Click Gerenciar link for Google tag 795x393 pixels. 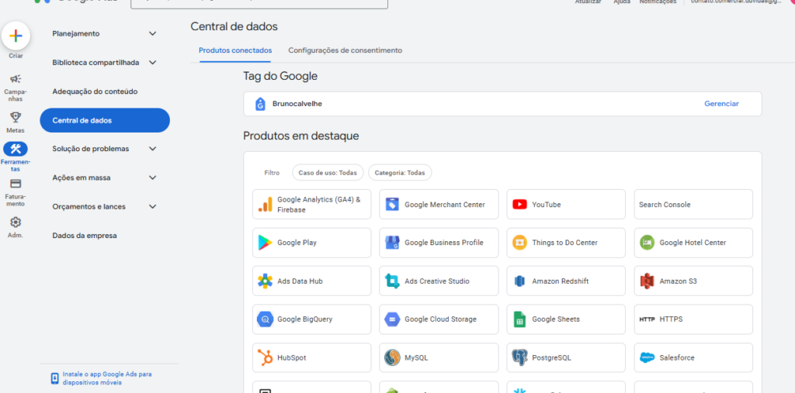coord(721,104)
